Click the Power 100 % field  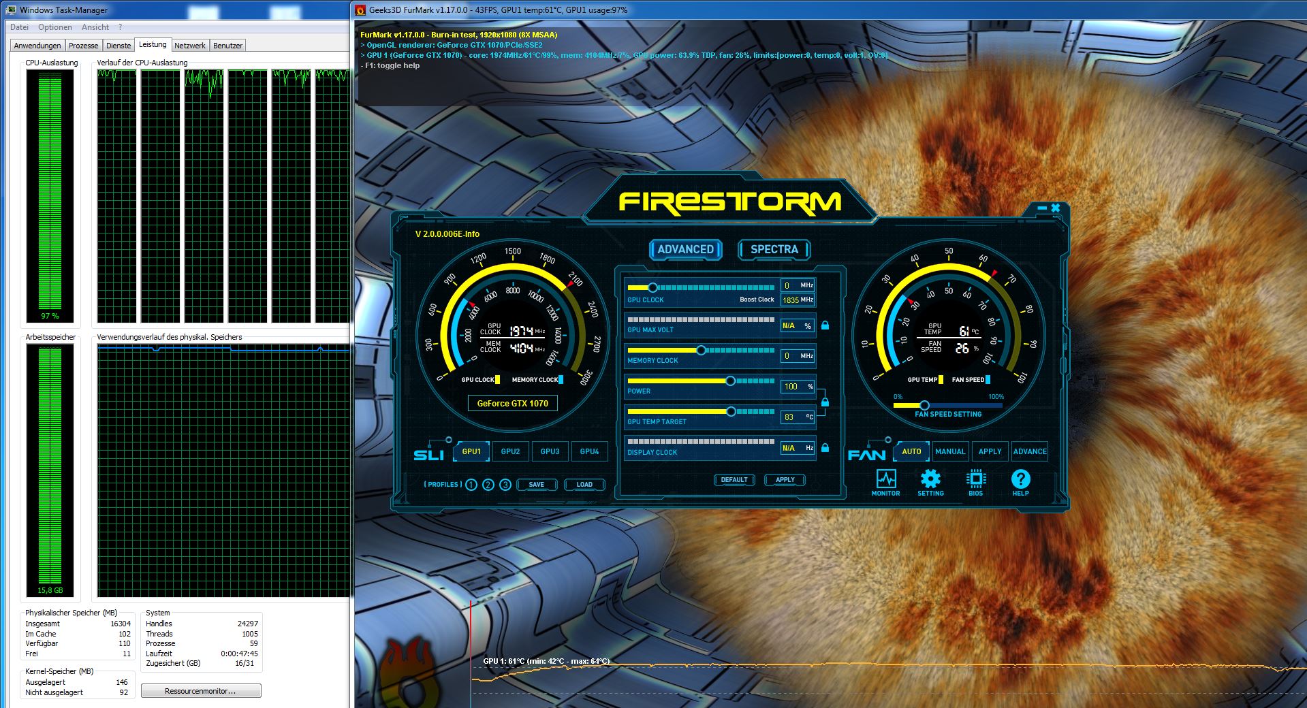[798, 387]
